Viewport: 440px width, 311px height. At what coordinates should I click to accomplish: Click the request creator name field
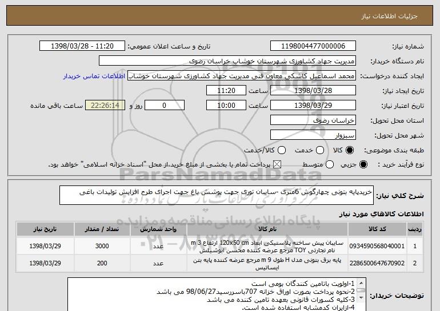242,76
